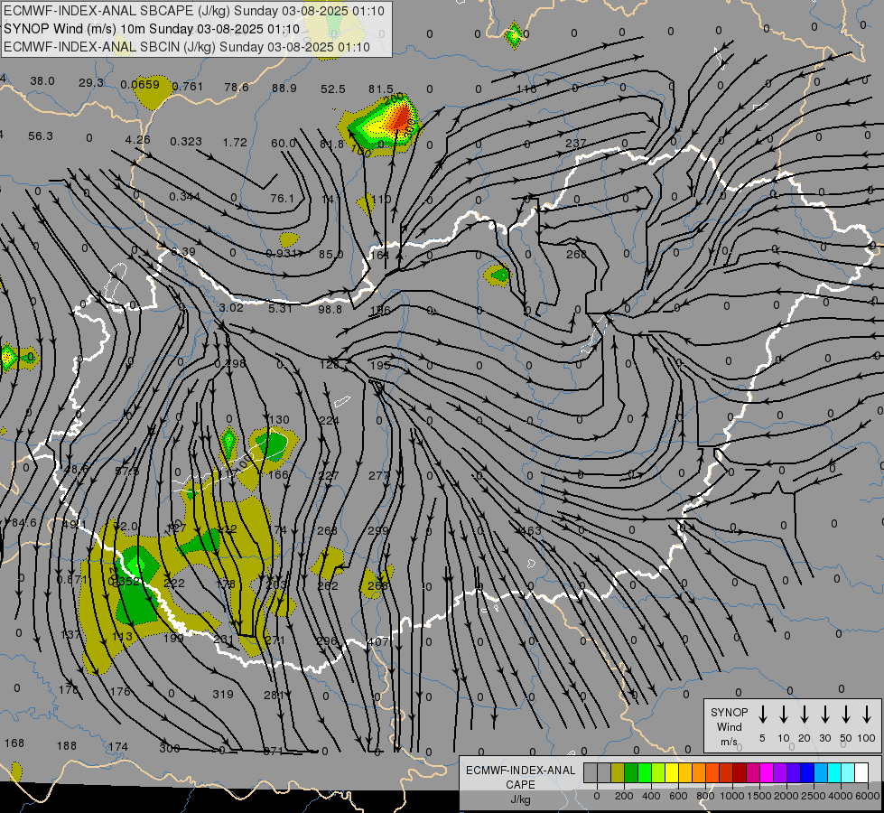This screenshot has height=813, width=884.
Task: Click the map value '168'
Action: point(14,743)
